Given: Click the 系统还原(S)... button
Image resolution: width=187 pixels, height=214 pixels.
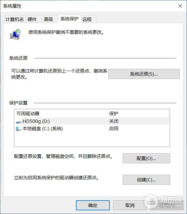Looking at the screenshot, I should 144,74.
